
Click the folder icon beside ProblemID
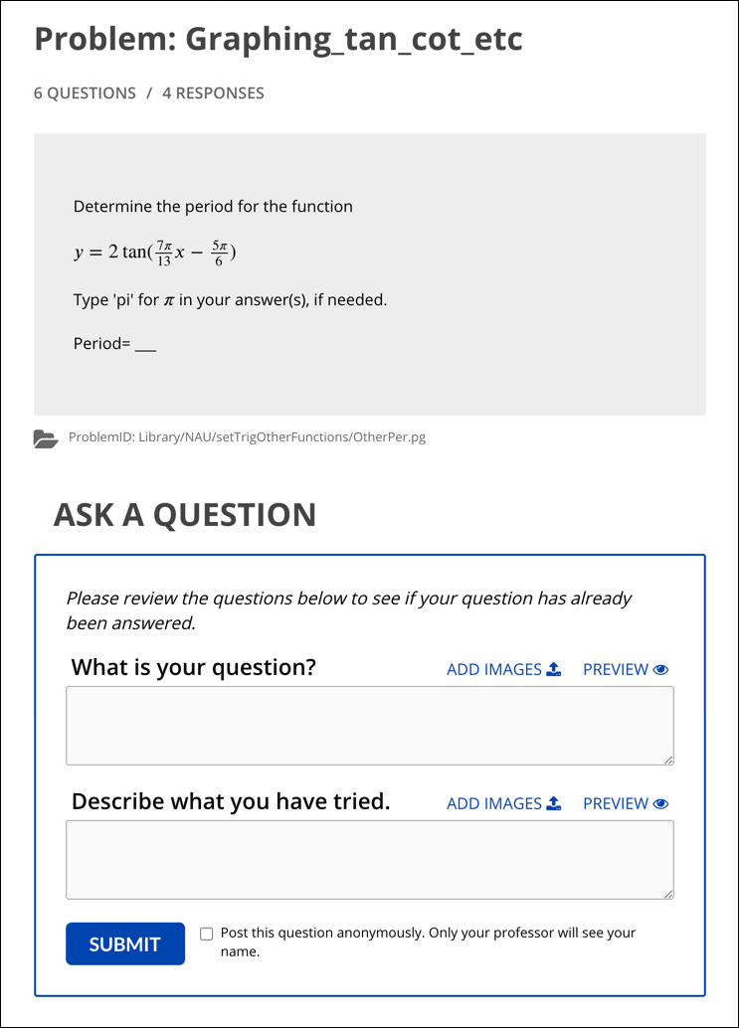(46, 438)
